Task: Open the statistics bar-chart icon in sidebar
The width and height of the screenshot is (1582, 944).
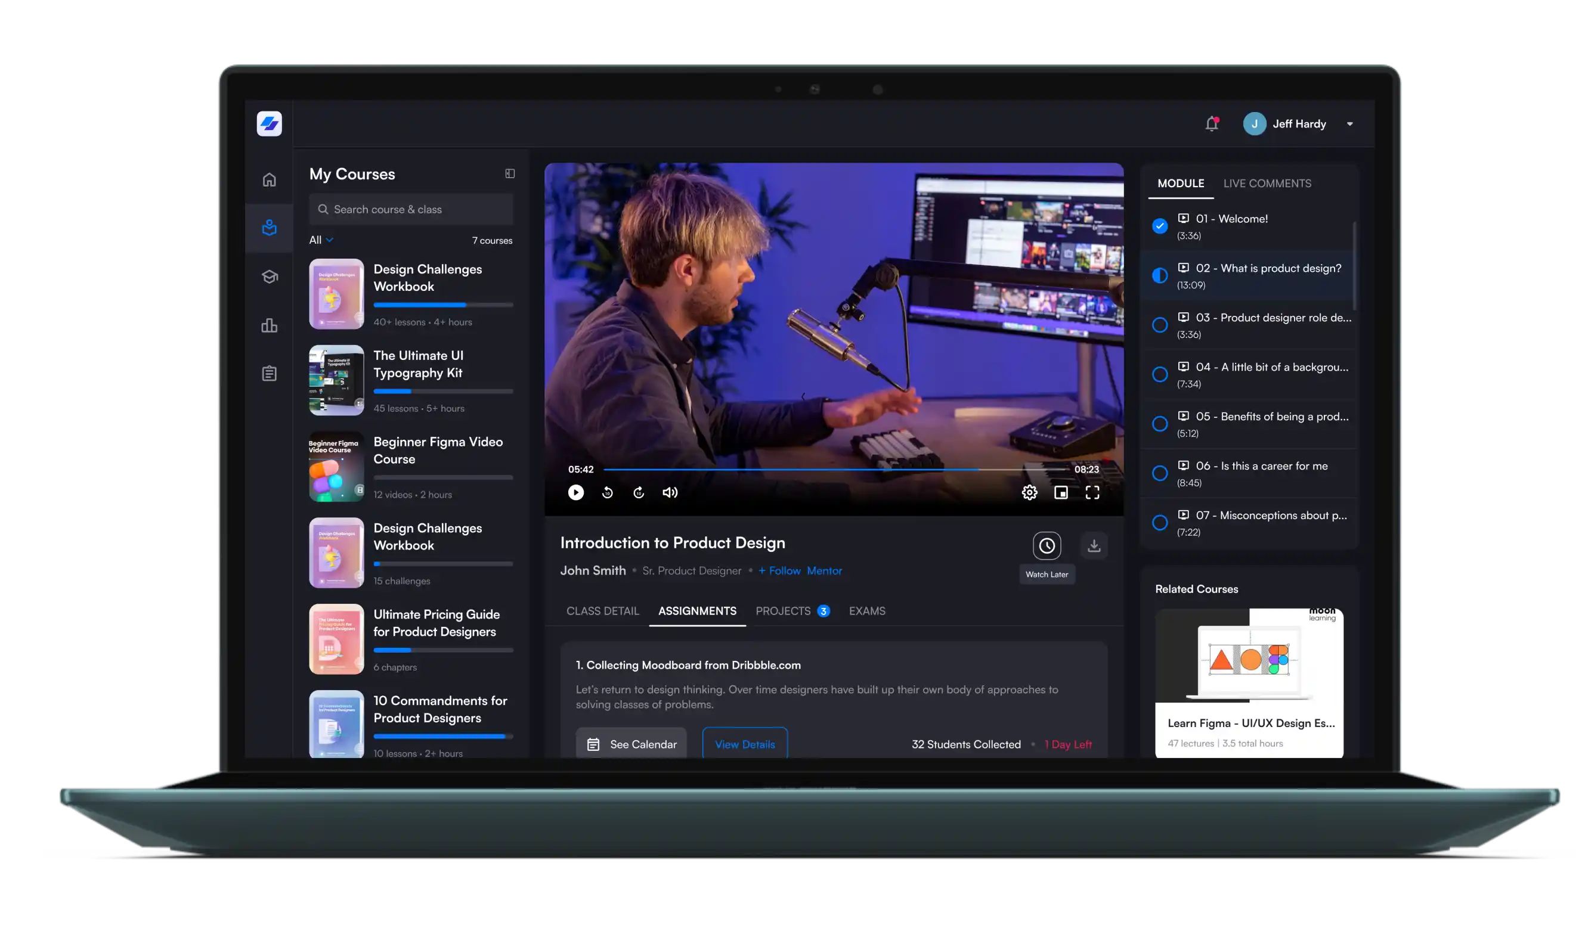Action: [268, 326]
